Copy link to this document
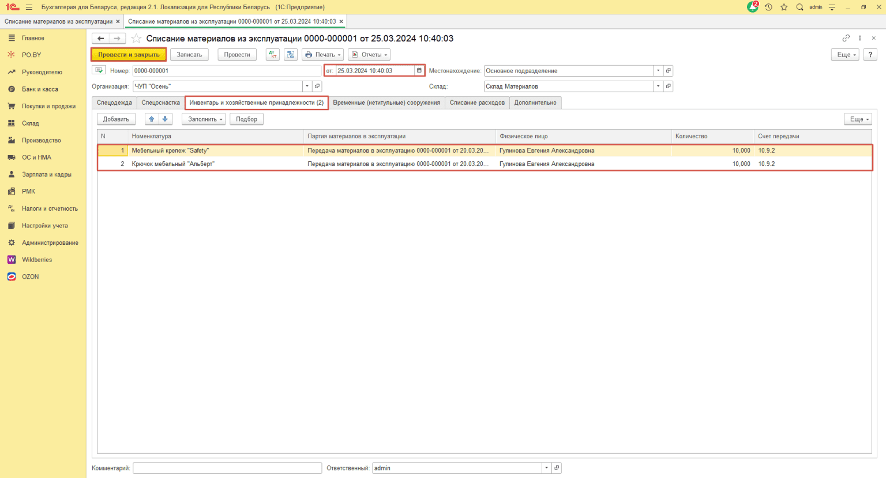Image resolution: width=886 pixels, height=478 pixels. tap(846, 38)
